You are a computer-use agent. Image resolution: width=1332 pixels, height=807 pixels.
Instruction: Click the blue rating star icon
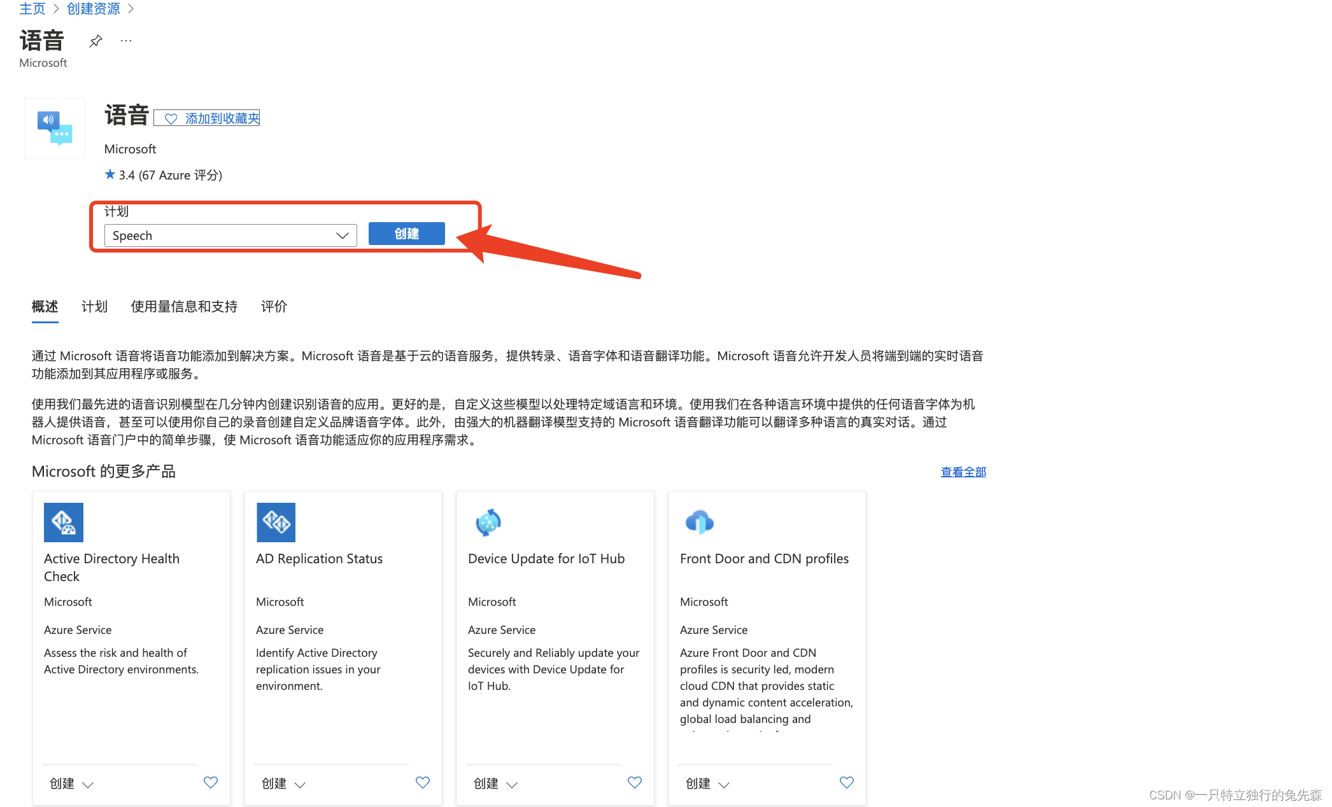pyautogui.click(x=110, y=174)
